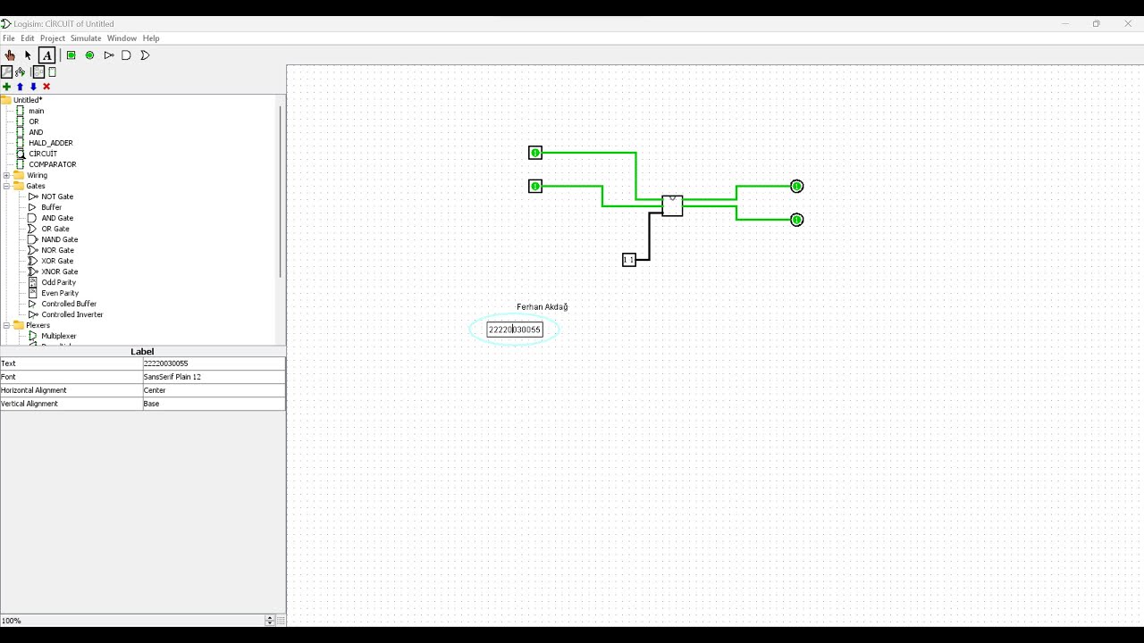Open the Project menu
The height and width of the screenshot is (643, 1144).
53,38
